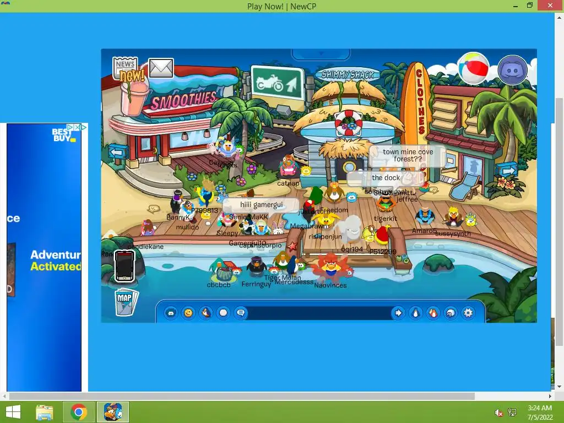564x423 pixels.
Task: Open the puffle menu in chat bar
Action: coord(171,313)
